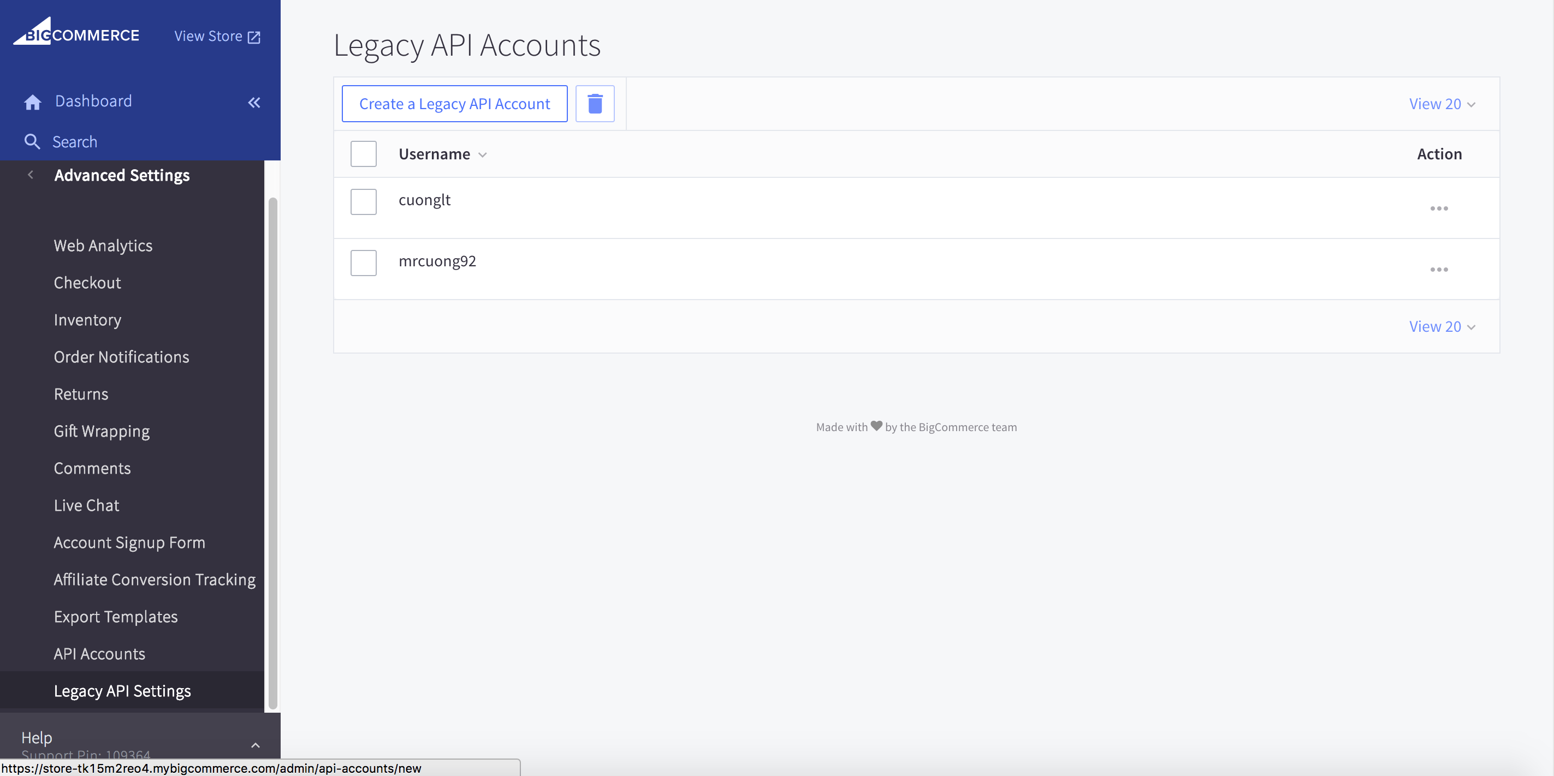
Task: Open action menu for mrcuong92
Action: [x=1439, y=270]
